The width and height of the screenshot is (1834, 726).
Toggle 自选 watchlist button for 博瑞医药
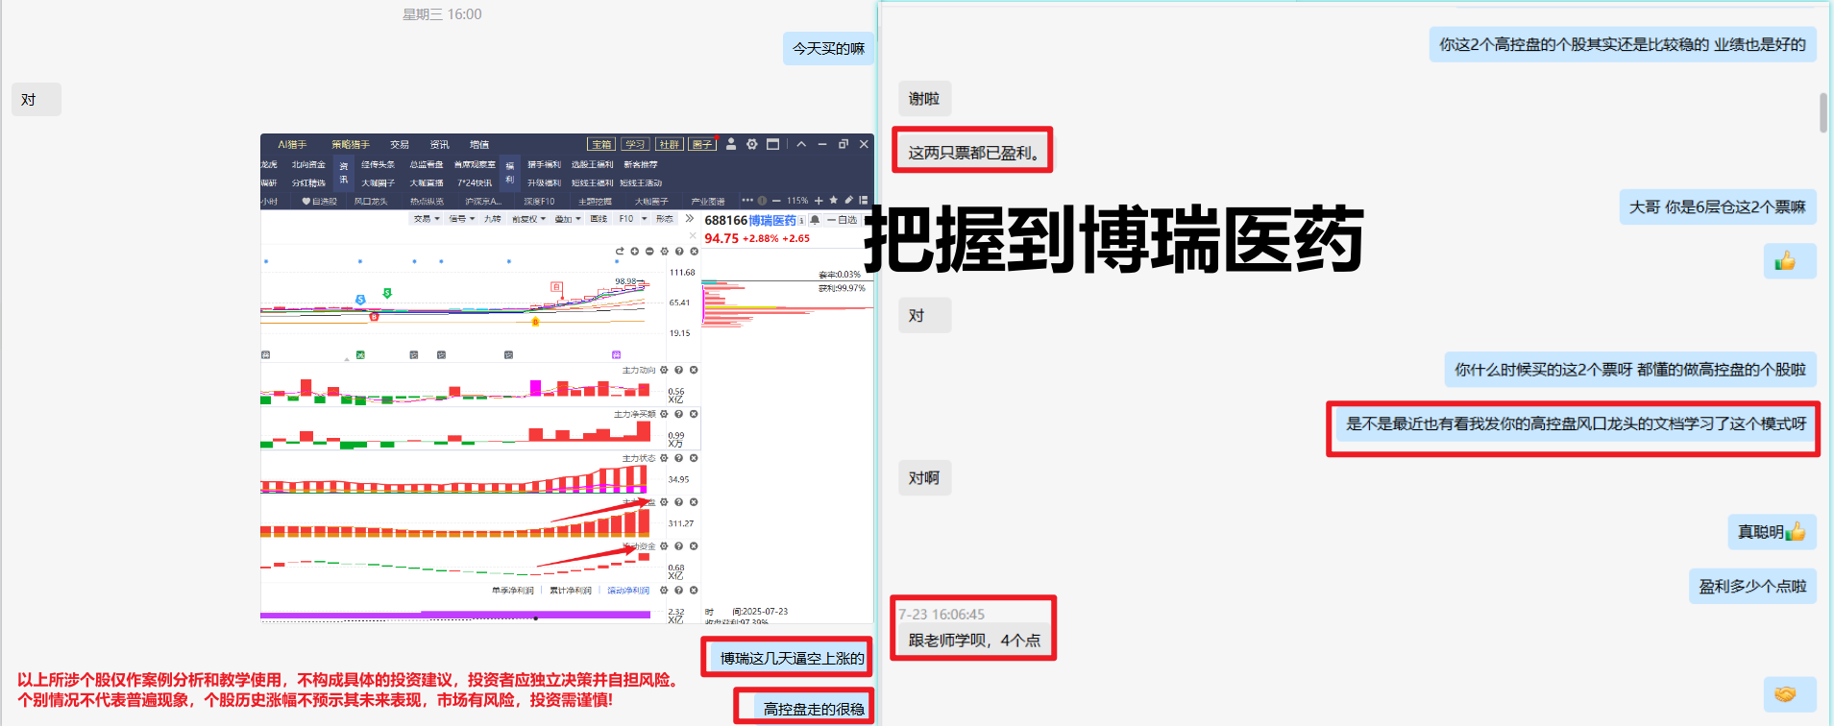click(x=842, y=220)
